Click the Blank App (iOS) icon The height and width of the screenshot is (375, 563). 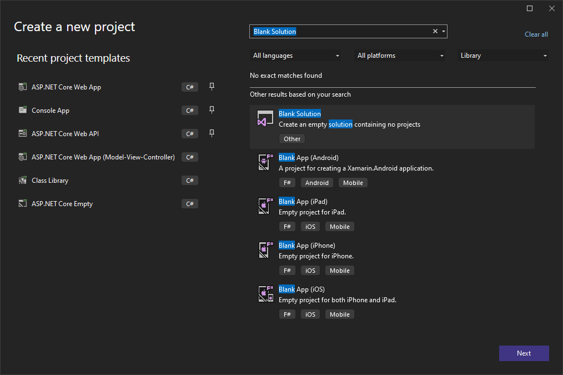tap(266, 293)
